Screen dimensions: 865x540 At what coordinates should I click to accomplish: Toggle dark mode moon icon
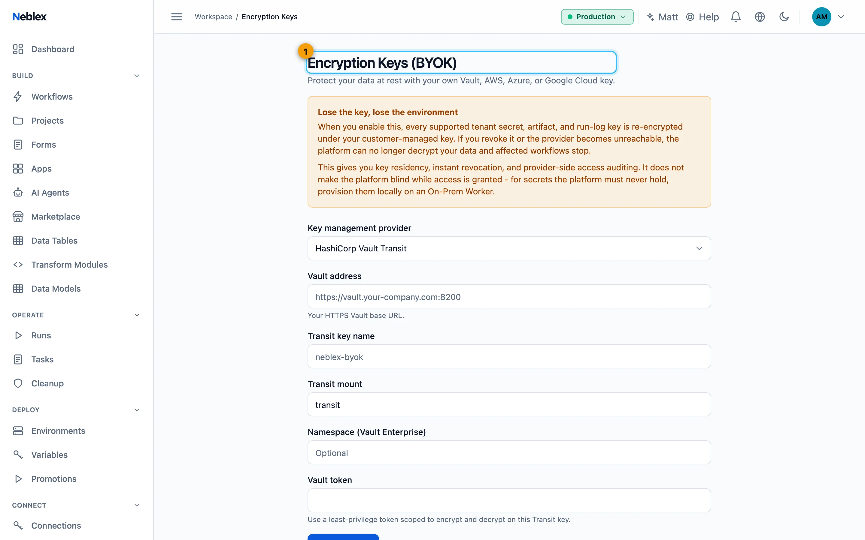pyautogui.click(x=784, y=17)
